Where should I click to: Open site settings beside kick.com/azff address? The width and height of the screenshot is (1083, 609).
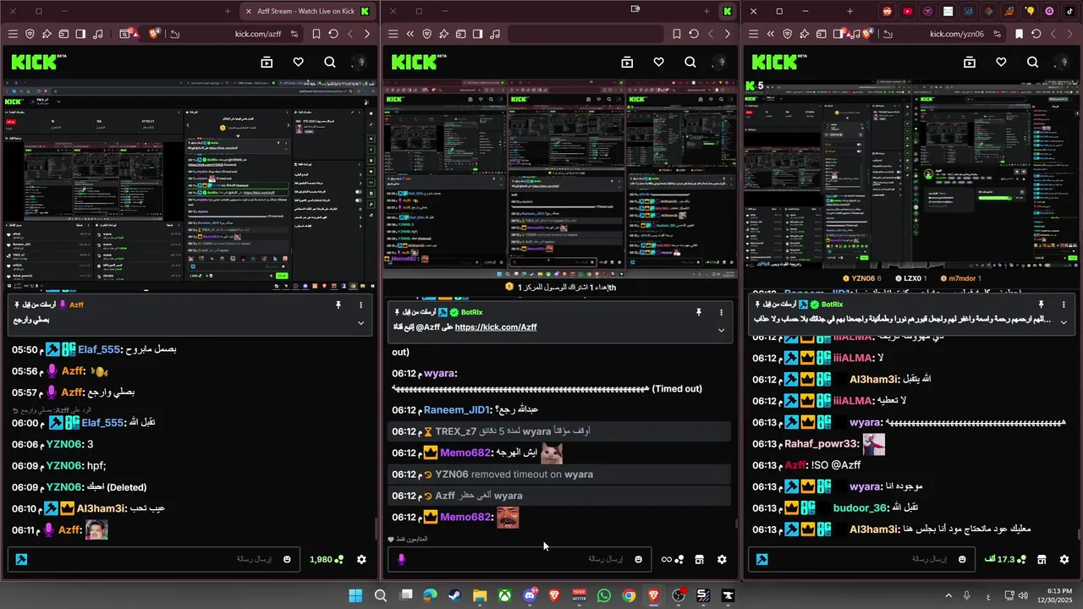294,34
